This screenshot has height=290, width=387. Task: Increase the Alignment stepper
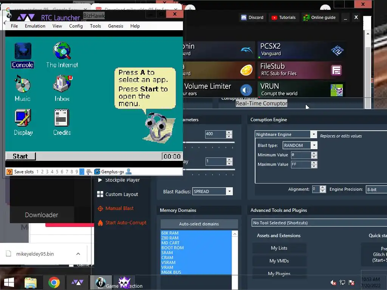[323, 187]
